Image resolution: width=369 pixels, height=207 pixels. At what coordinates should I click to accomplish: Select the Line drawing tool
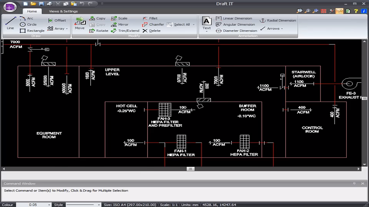coord(10,22)
